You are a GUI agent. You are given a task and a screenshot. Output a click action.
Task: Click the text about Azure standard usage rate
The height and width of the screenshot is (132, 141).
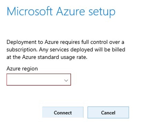click(47, 57)
